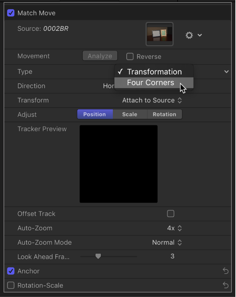The image size is (236, 297).
Task: Open the Transform Attach to Source pop-up
Action: point(152,100)
